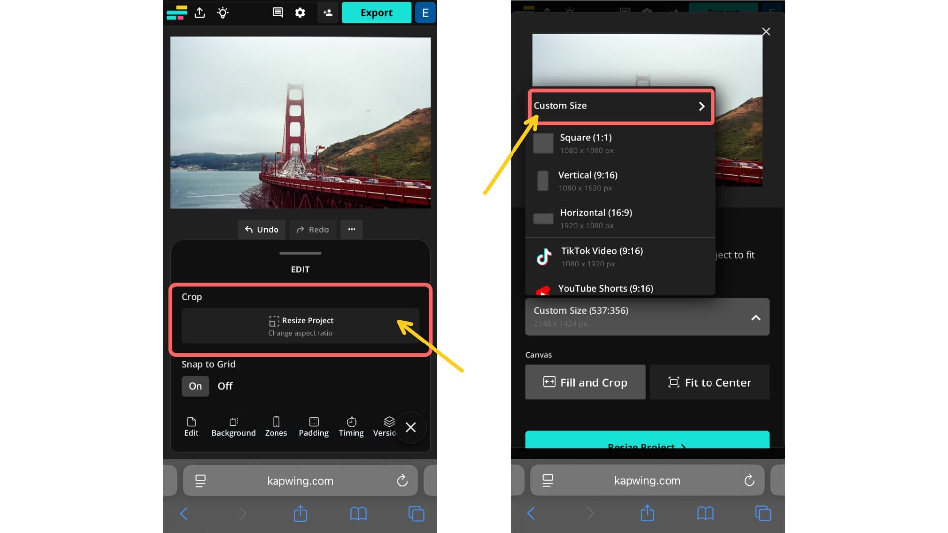Screen dimensions: 948x533
Task: Open the comments panel icon
Action: (x=277, y=13)
